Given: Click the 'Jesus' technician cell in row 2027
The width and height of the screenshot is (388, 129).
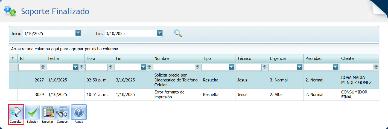Looking at the screenshot, I should point(251,80).
